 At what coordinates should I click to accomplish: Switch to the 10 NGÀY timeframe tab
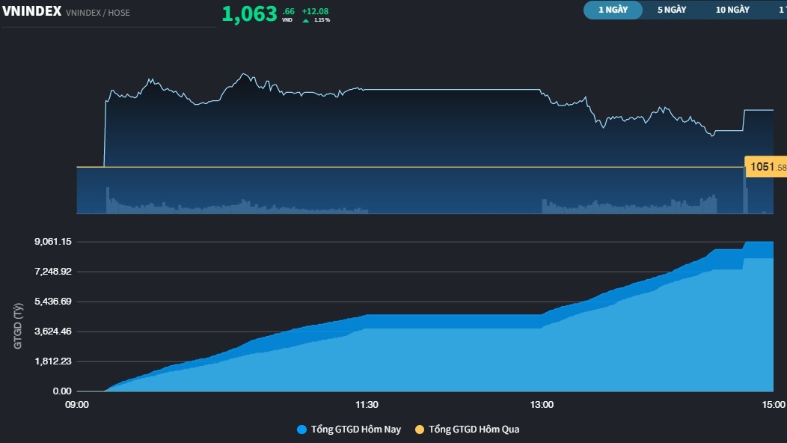pyautogui.click(x=732, y=10)
